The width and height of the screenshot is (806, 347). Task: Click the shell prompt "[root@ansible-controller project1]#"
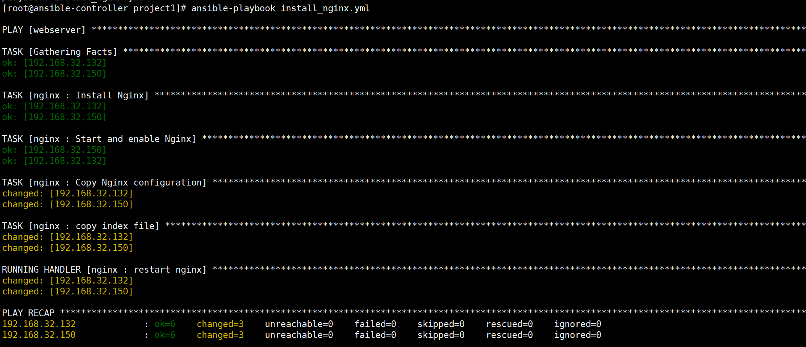point(94,8)
